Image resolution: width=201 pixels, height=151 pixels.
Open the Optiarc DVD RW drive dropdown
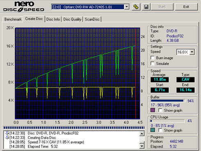90,7
